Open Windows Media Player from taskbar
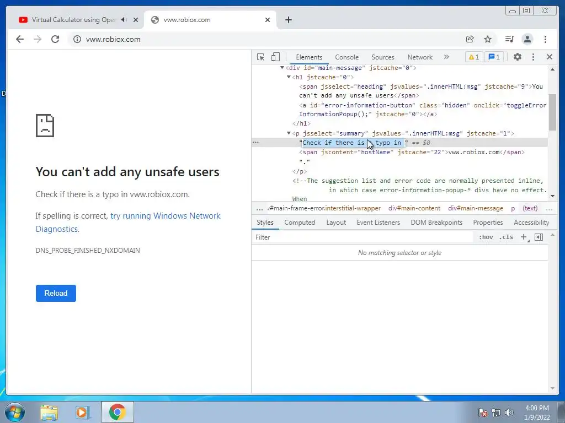Screen dimensions: 565x423 coord(83,413)
